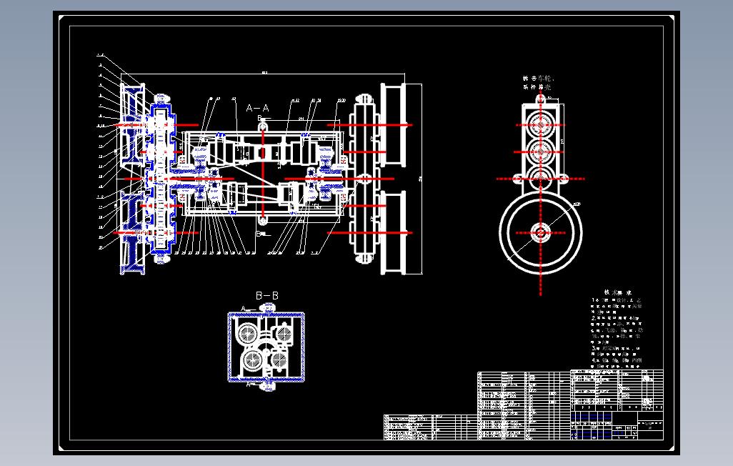Image resolution: width=733 pixels, height=466 pixels.
Task: Select the side view large wheel circle
Action: pos(541,232)
